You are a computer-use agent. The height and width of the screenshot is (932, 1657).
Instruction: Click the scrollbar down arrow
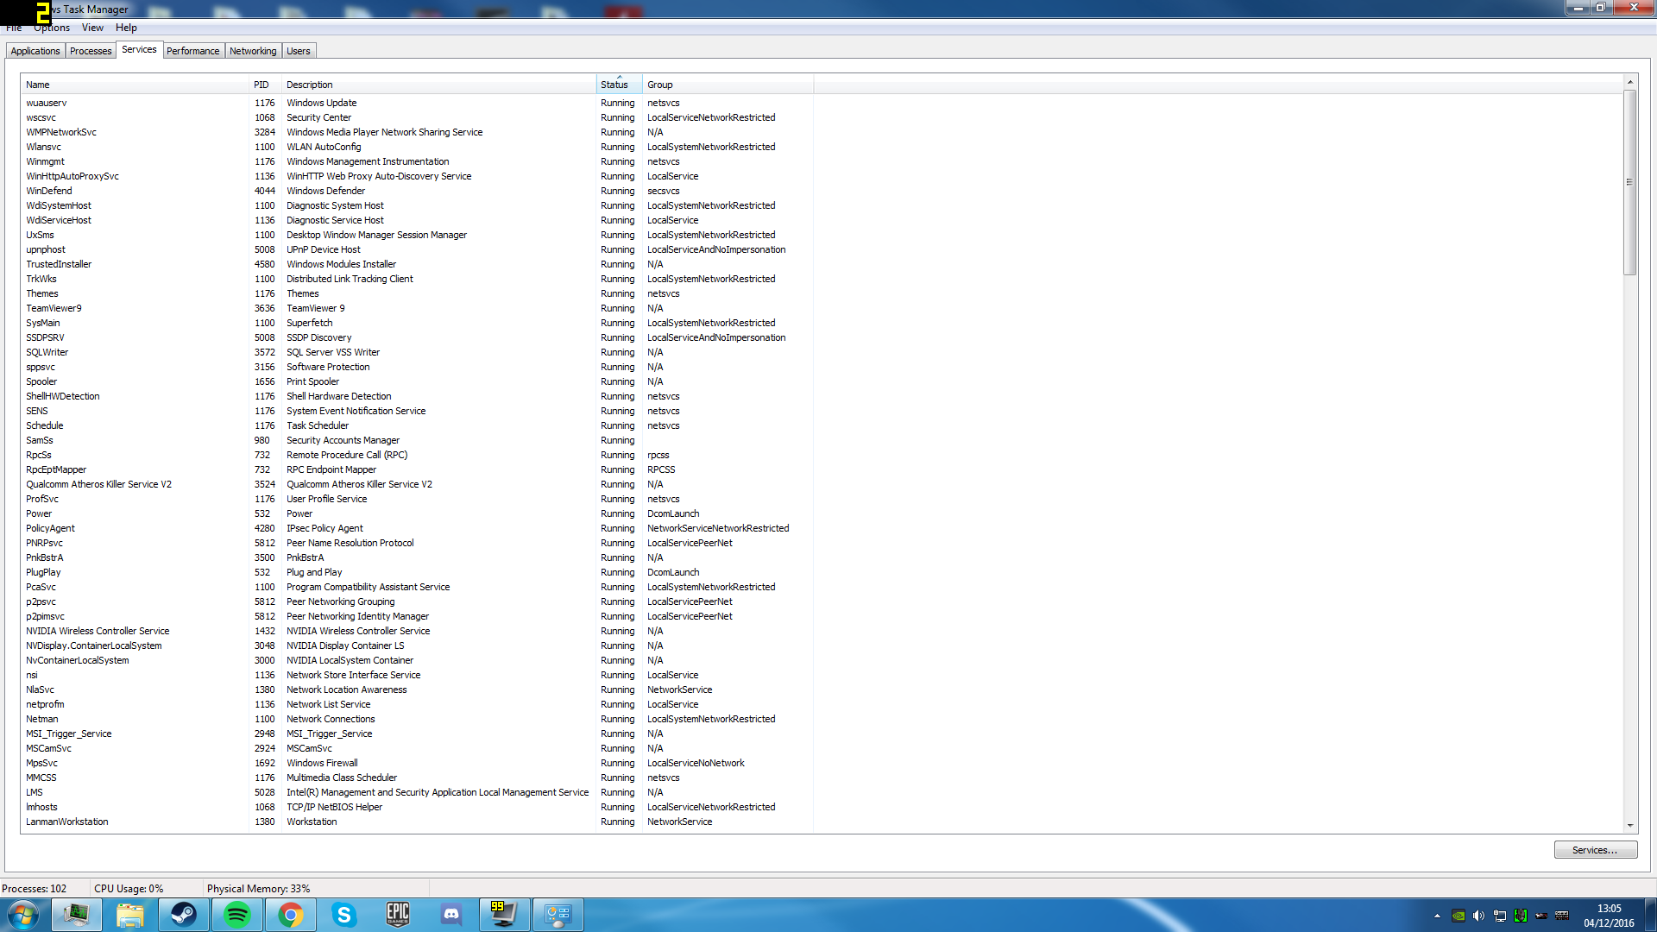[x=1630, y=826]
